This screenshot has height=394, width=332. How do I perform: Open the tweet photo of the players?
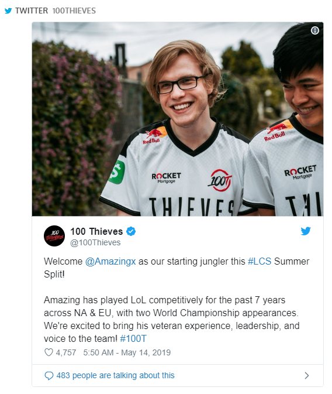178,119
